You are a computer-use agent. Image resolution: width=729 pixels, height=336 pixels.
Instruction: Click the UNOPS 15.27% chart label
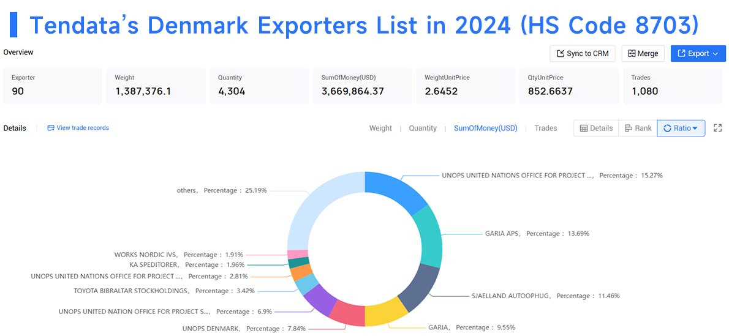tap(553, 176)
